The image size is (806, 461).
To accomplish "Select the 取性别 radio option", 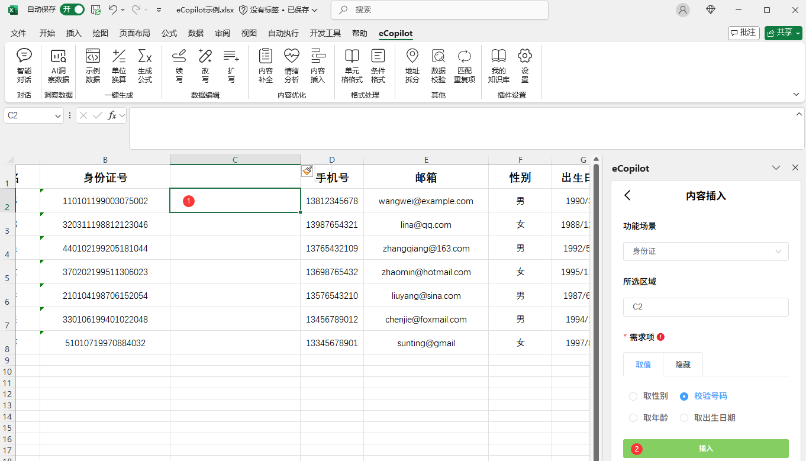I will pos(633,396).
